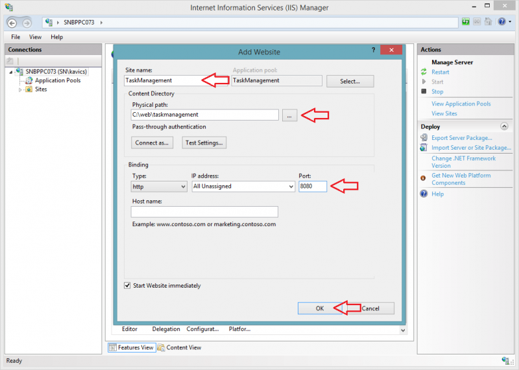The height and width of the screenshot is (370, 519).
Task: Open the IP address combo box
Action: 243,187
